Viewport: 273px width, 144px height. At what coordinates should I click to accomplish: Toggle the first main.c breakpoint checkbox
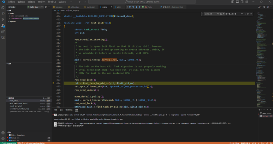pos(10,138)
